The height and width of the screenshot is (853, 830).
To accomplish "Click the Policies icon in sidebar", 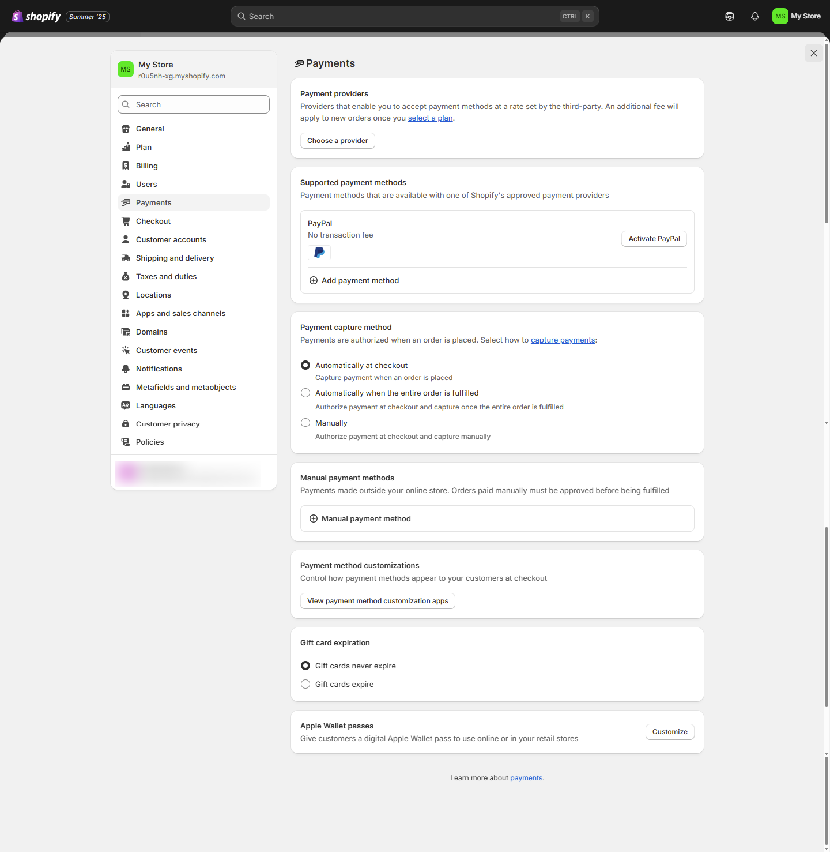I will coord(126,442).
